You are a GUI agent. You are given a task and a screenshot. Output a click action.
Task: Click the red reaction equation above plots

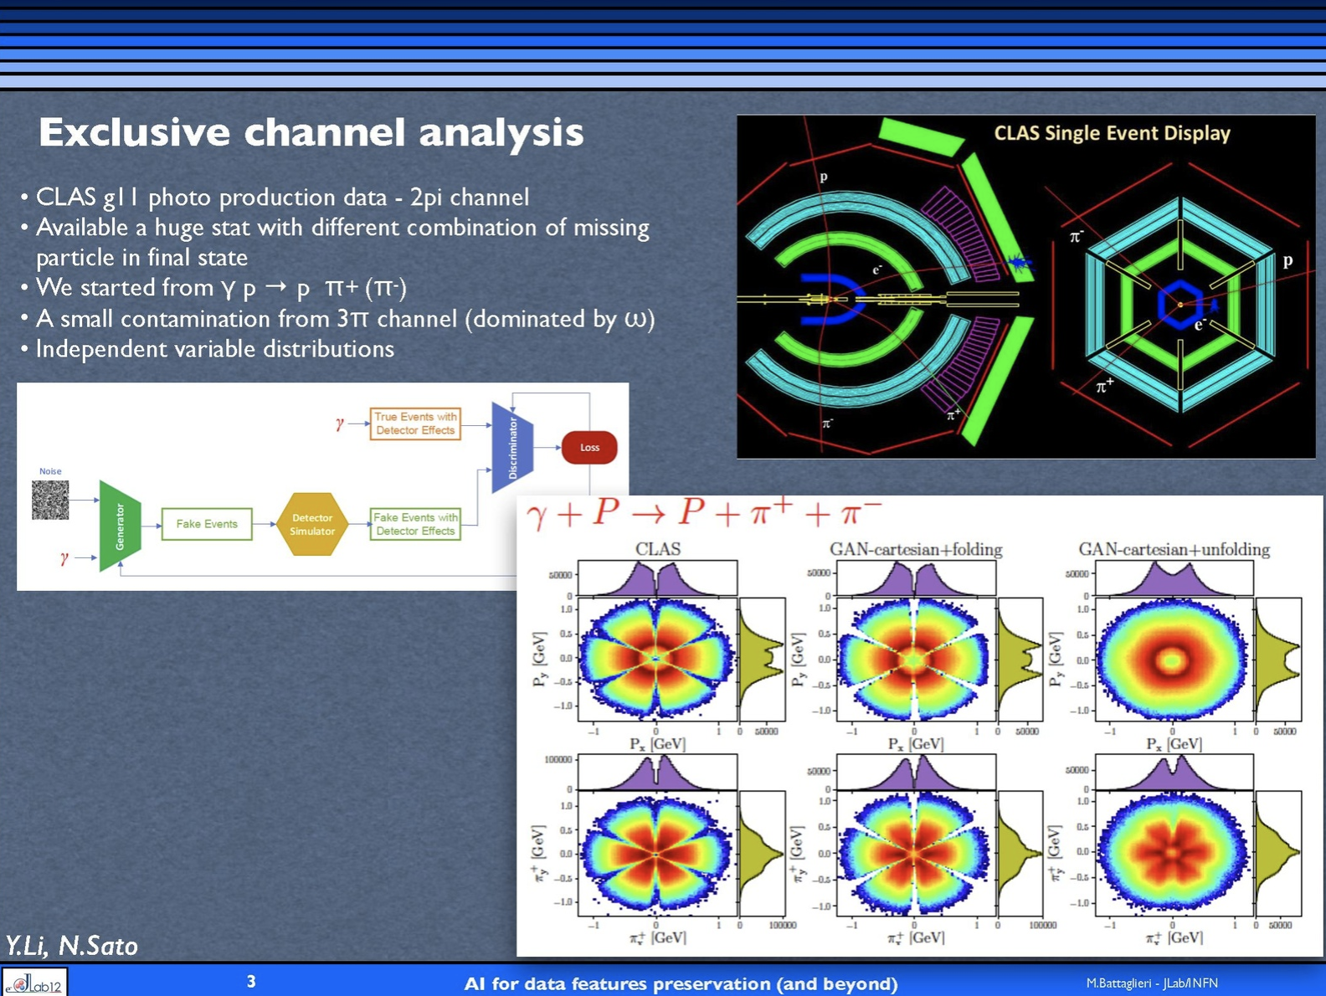click(x=704, y=513)
